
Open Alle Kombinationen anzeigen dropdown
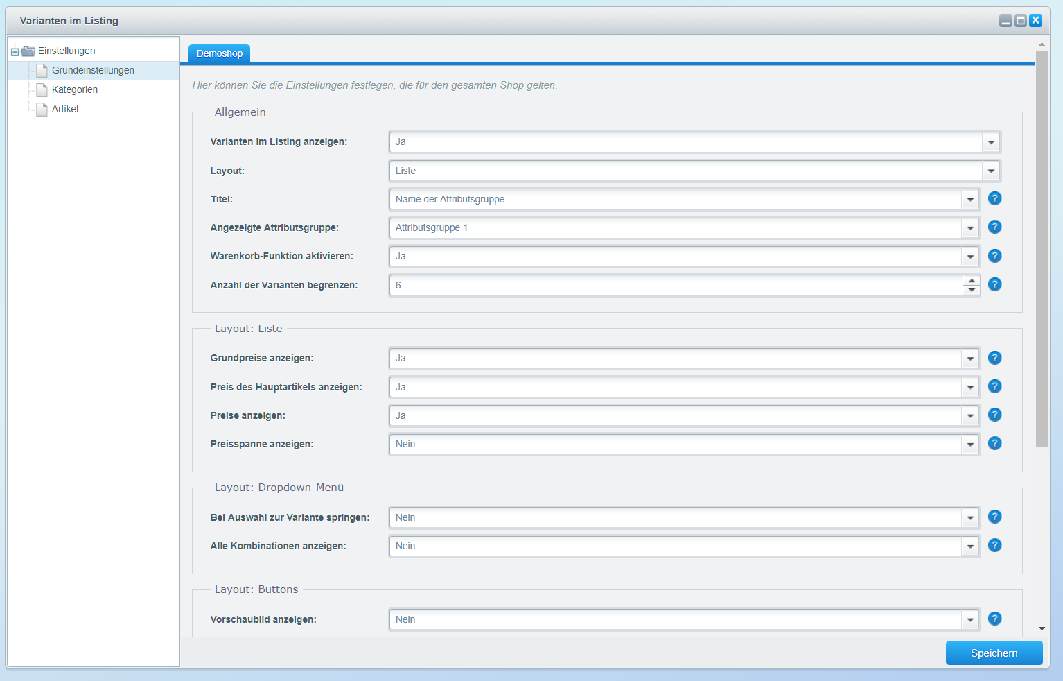pyautogui.click(x=970, y=546)
